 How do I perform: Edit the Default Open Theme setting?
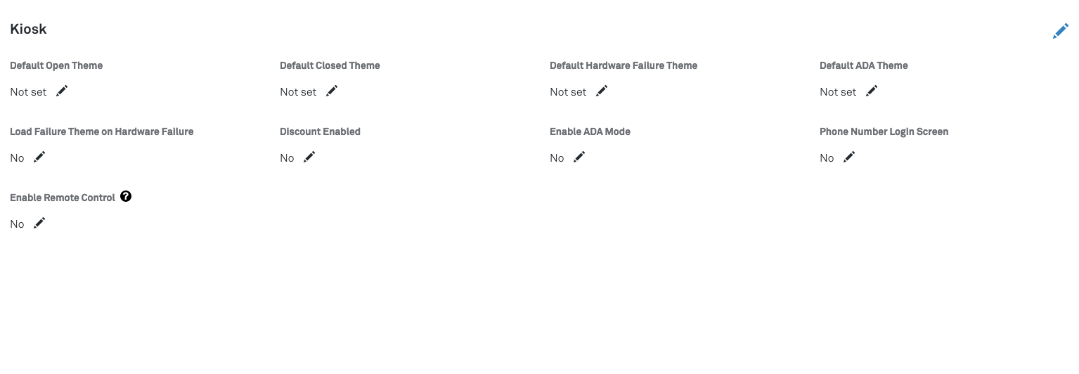point(62,91)
